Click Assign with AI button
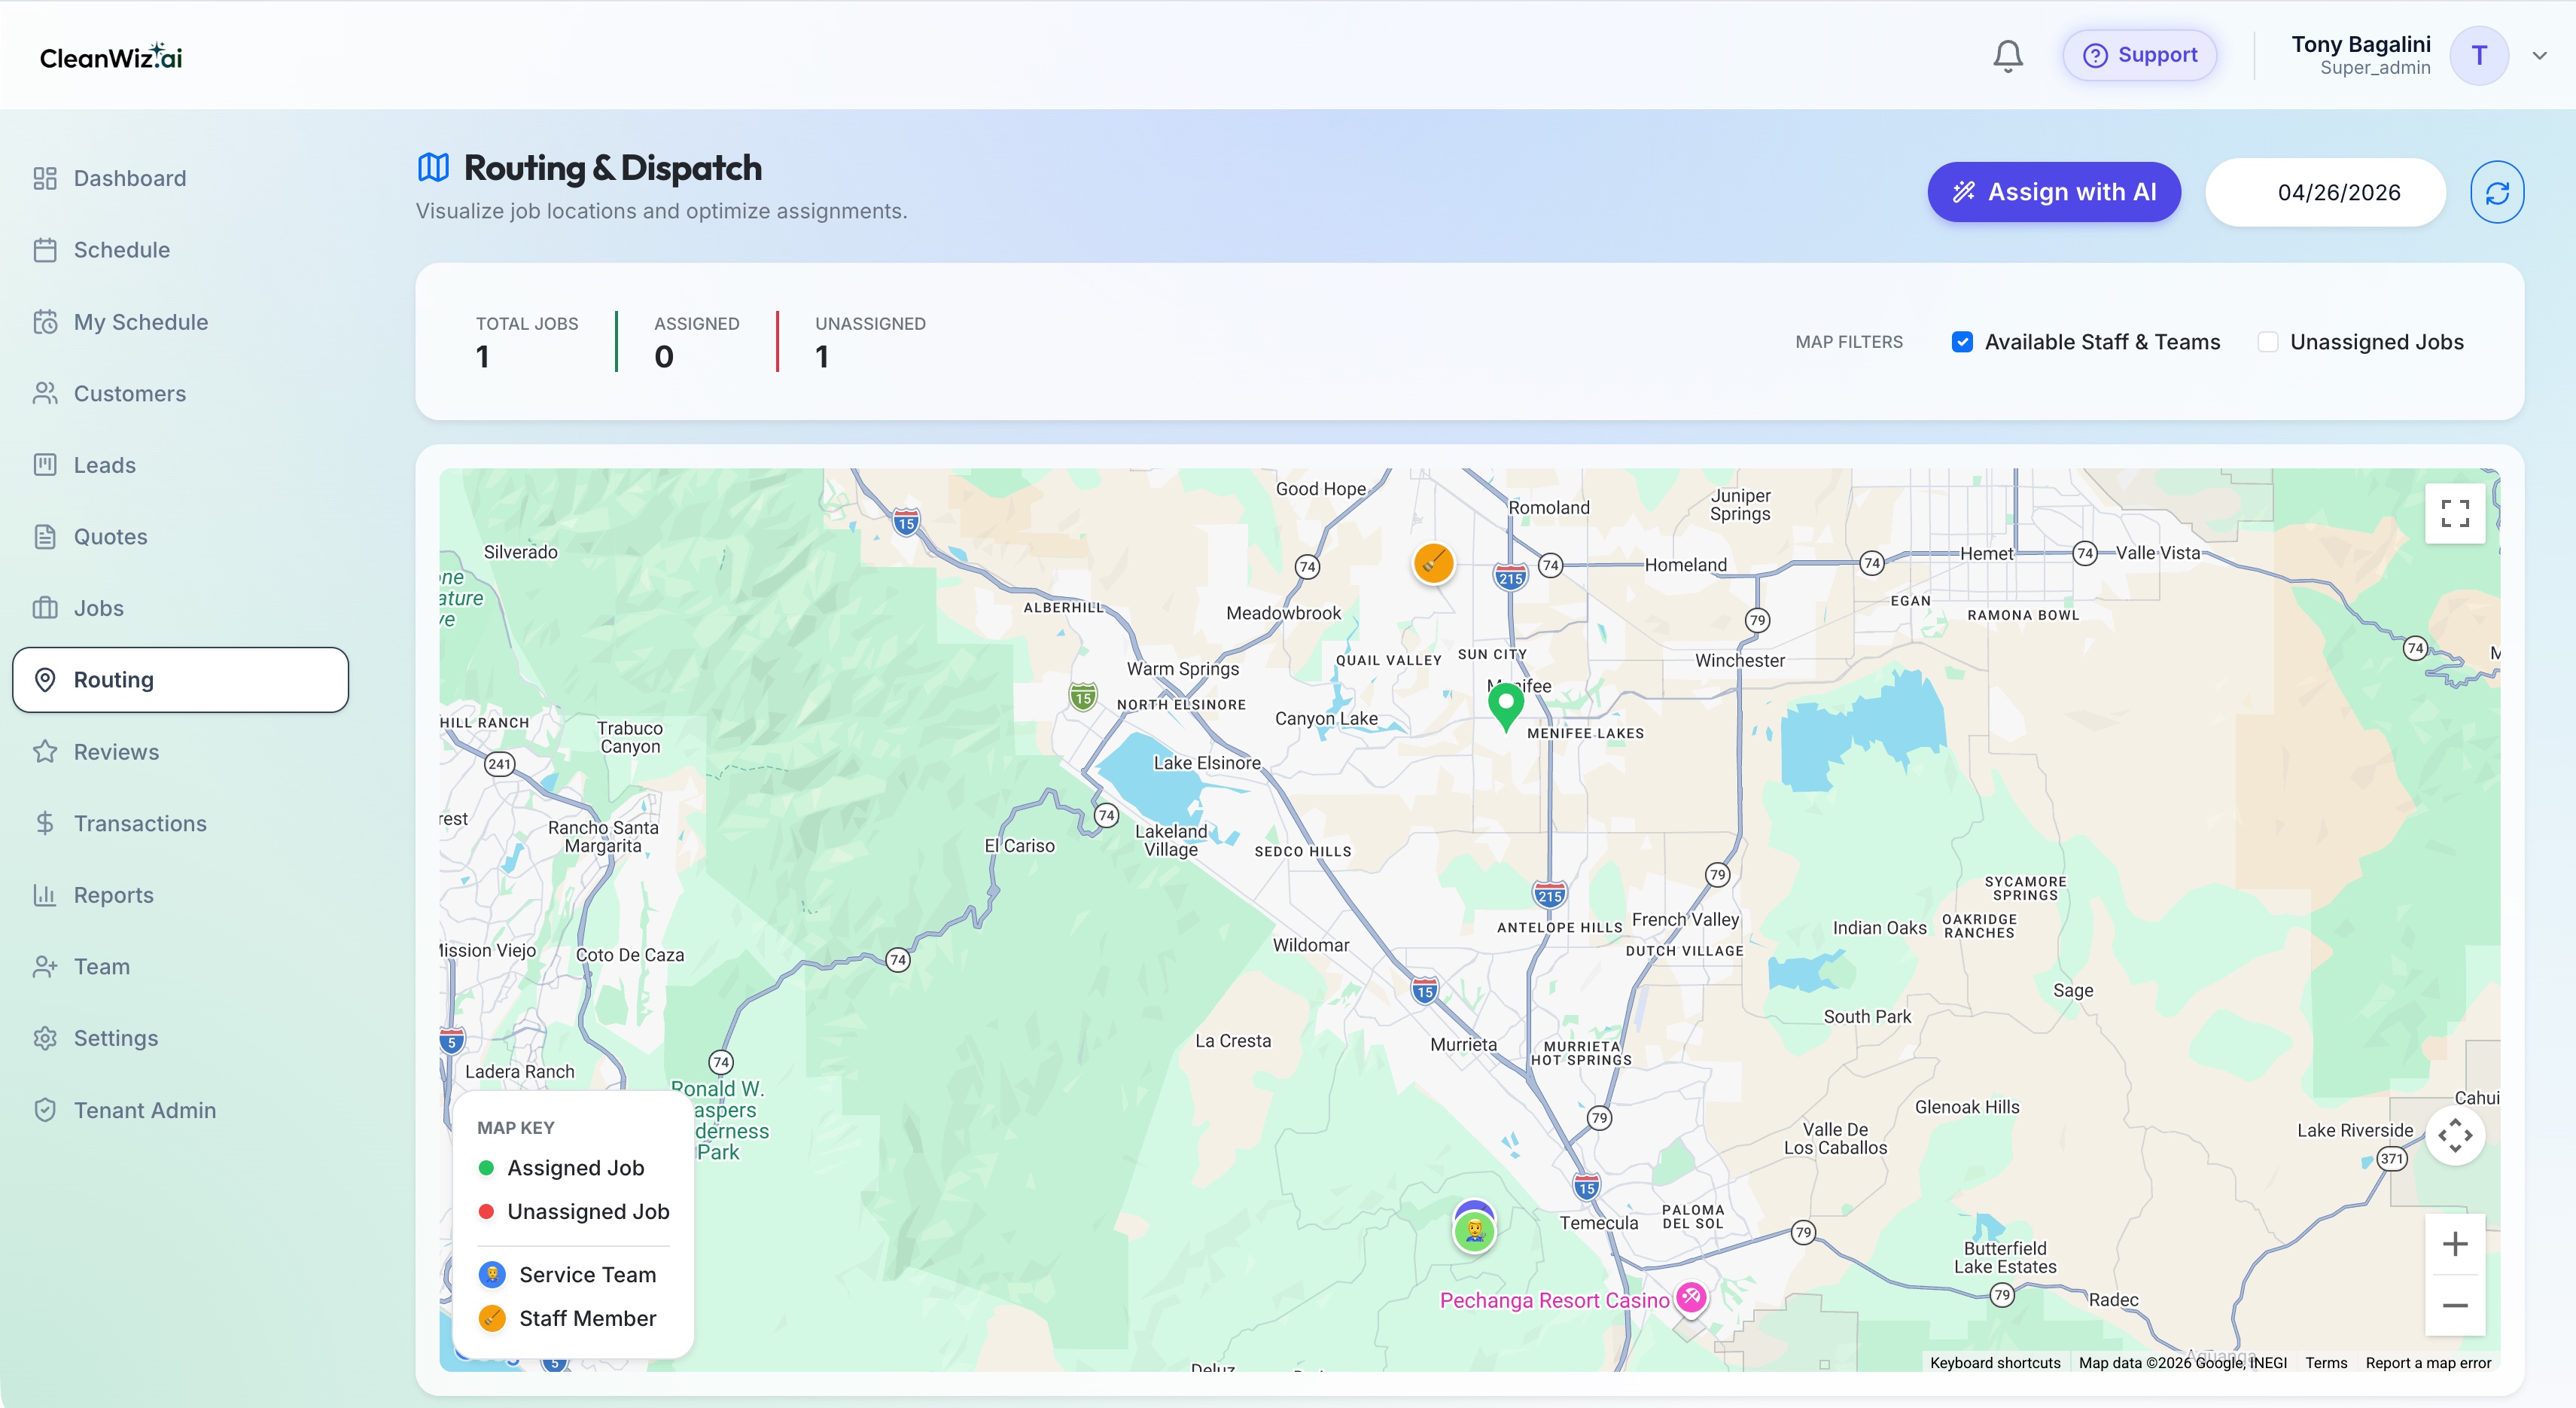 [2054, 192]
